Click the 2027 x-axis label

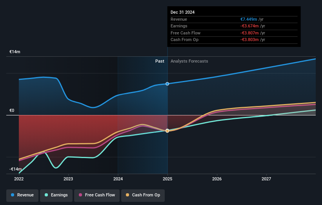pyautogui.click(x=266, y=179)
